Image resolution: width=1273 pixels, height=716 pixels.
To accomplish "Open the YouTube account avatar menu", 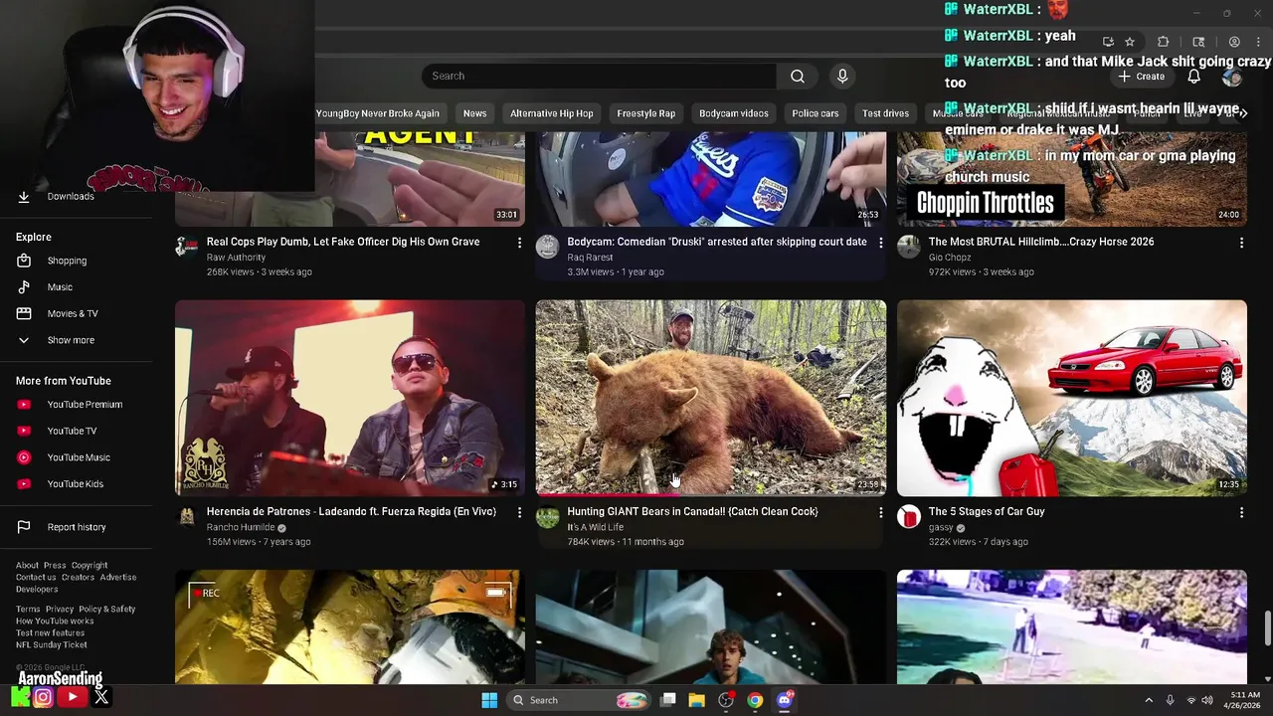I will click(1232, 77).
